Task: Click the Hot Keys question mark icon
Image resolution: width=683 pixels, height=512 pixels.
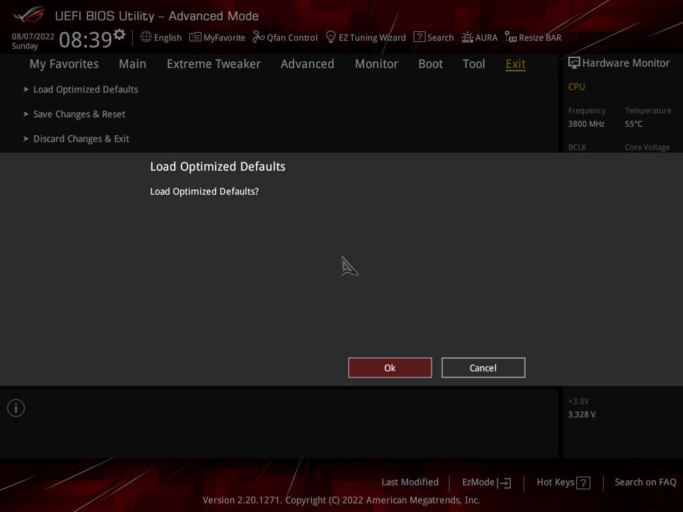Action: tap(583, 483)
